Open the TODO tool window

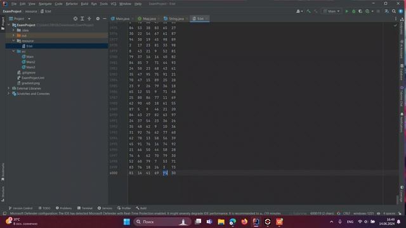[x=44, y=208]
